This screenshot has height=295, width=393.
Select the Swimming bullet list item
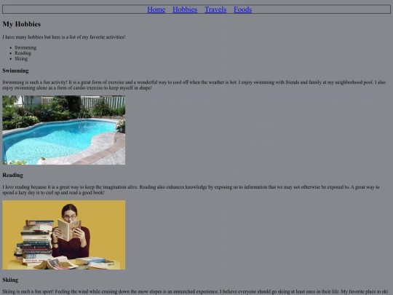pos(25,47)
